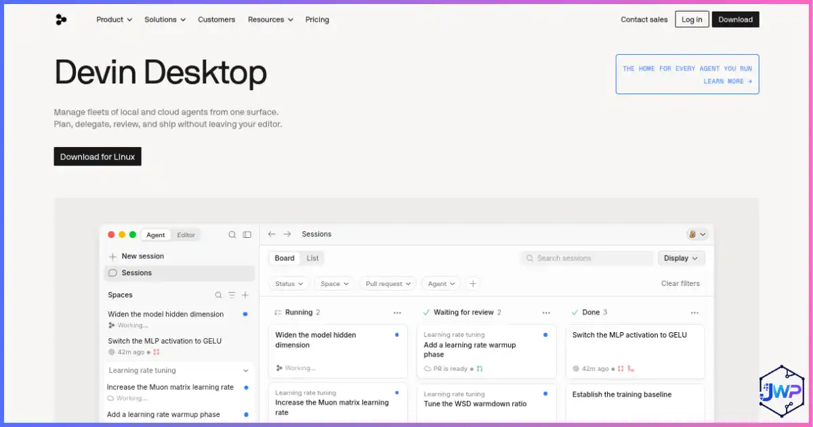Click the green checkmark by Waiting for review
Screen dimensions: 813x427
pos(426,312)
